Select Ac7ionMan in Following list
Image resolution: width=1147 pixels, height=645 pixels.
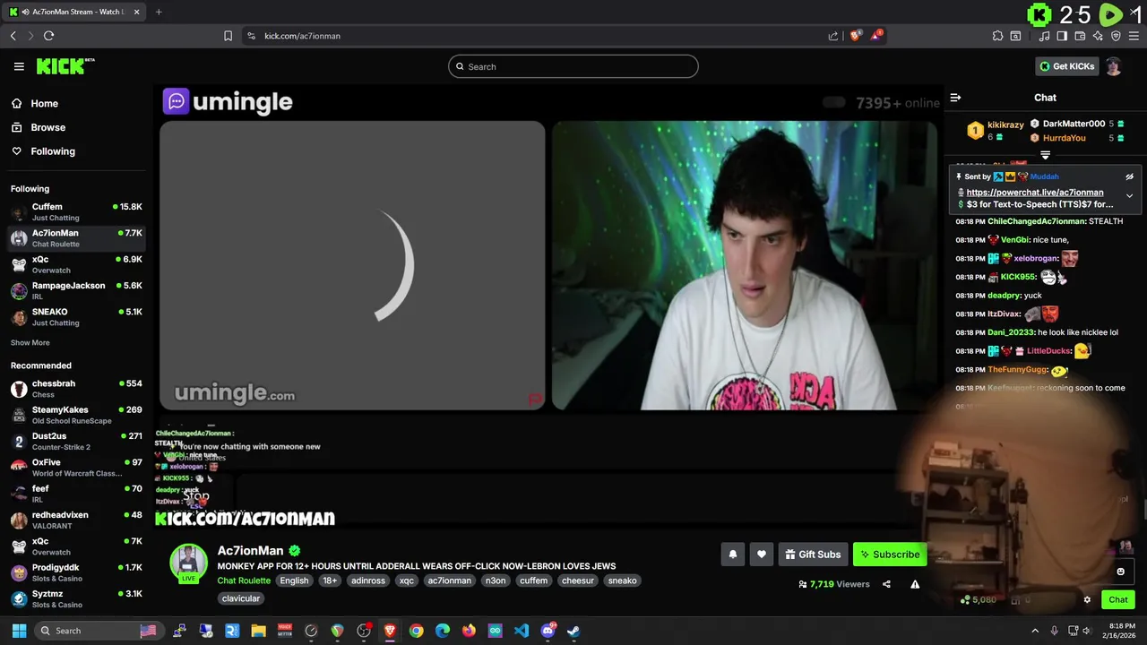coord(76,238)
